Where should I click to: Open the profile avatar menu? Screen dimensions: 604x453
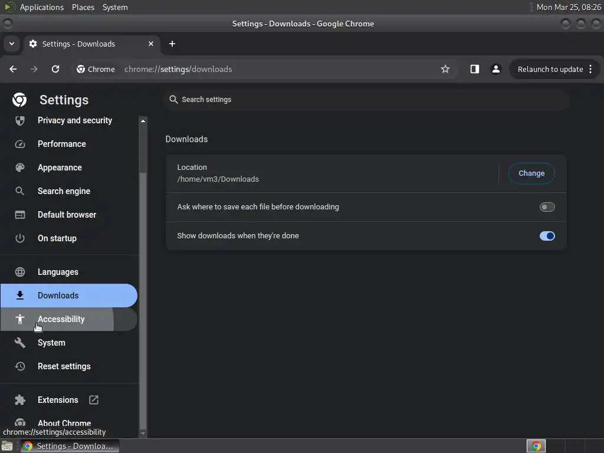495,69
